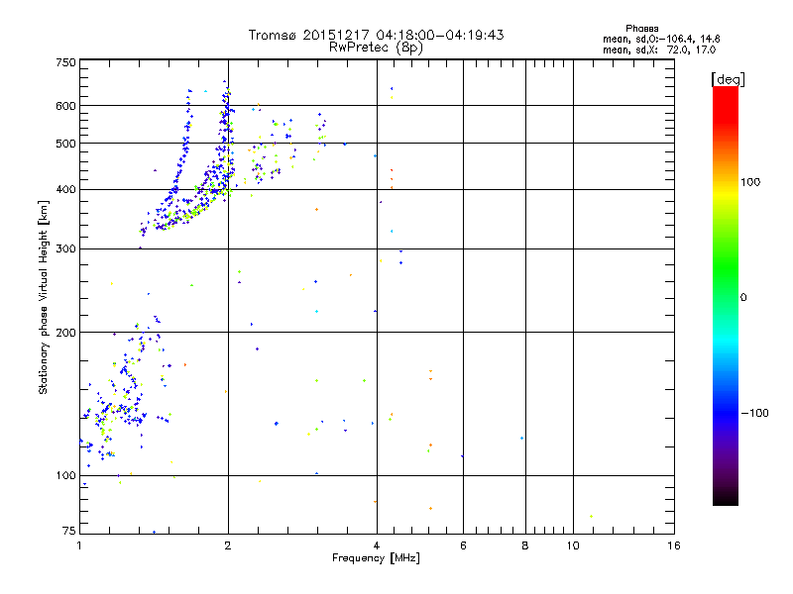Click the 'mean, sd,O:-106.4, 14.8' statistic

click(x=661, y=39)
